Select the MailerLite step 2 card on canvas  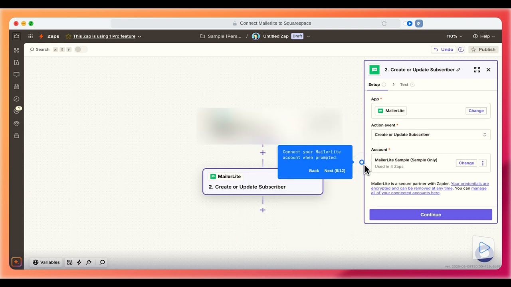pyautogui.click(x=263, y=181)
